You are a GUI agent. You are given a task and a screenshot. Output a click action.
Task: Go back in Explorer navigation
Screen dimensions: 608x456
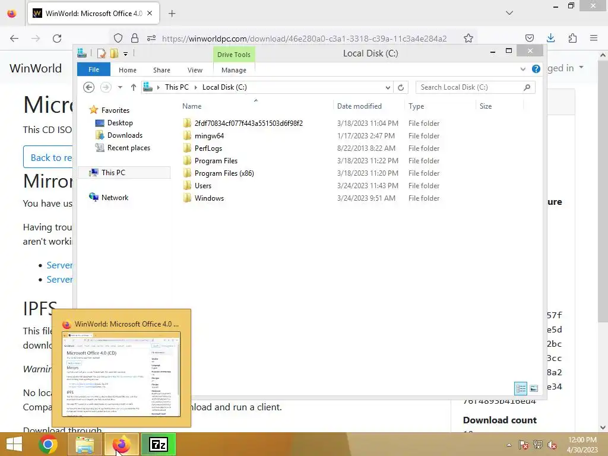point(89,87)
